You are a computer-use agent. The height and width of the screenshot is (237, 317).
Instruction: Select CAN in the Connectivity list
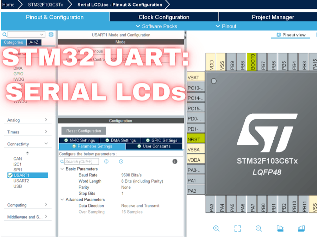pos(18,159)
